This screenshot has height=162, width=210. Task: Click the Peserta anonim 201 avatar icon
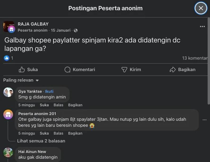[x=8, y=114]
